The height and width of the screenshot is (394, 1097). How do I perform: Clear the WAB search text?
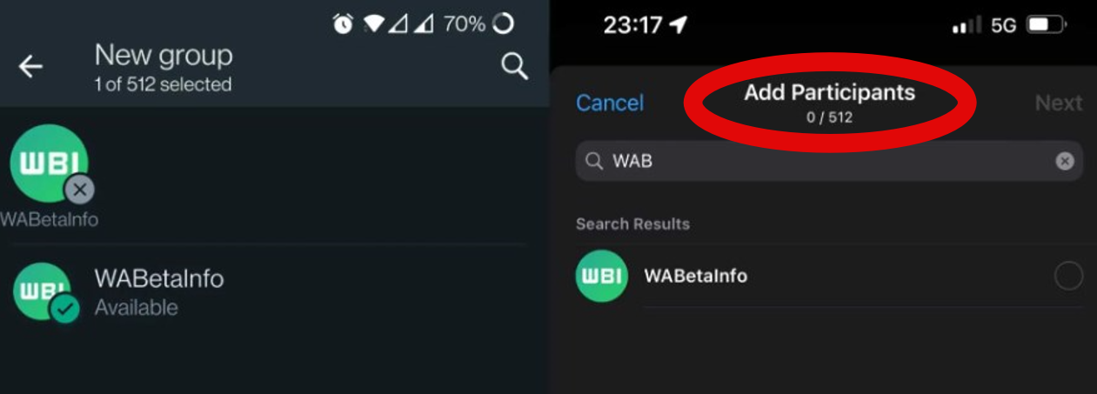1065,161
